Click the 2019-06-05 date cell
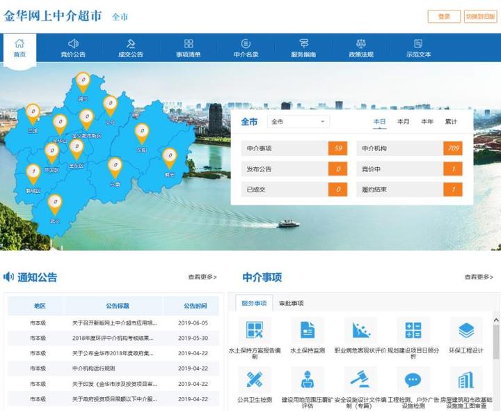This screenshot has width=501, height=411. point(193,323)
